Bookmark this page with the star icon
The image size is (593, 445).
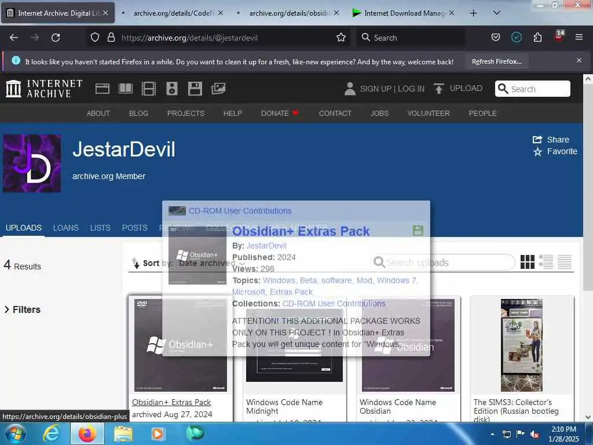click(341, 38)
